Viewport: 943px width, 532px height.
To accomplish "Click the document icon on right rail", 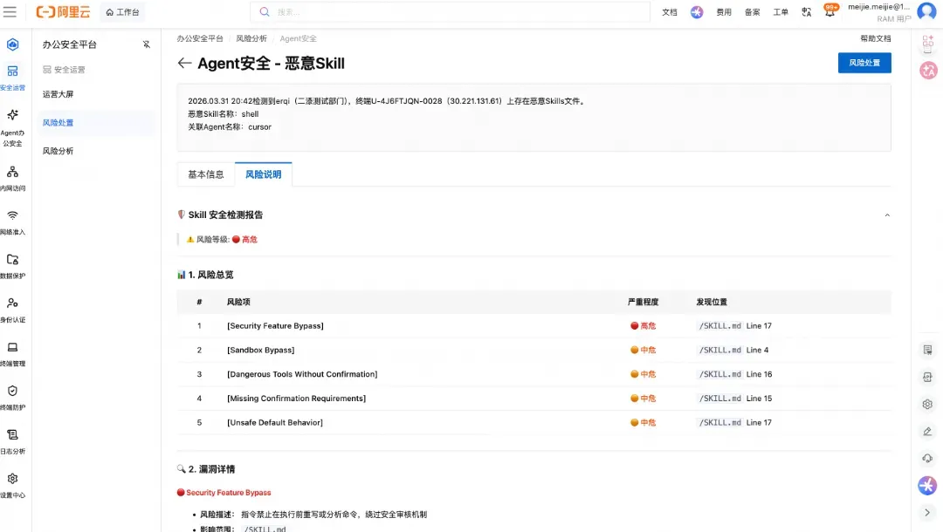I will click(927, 350).
